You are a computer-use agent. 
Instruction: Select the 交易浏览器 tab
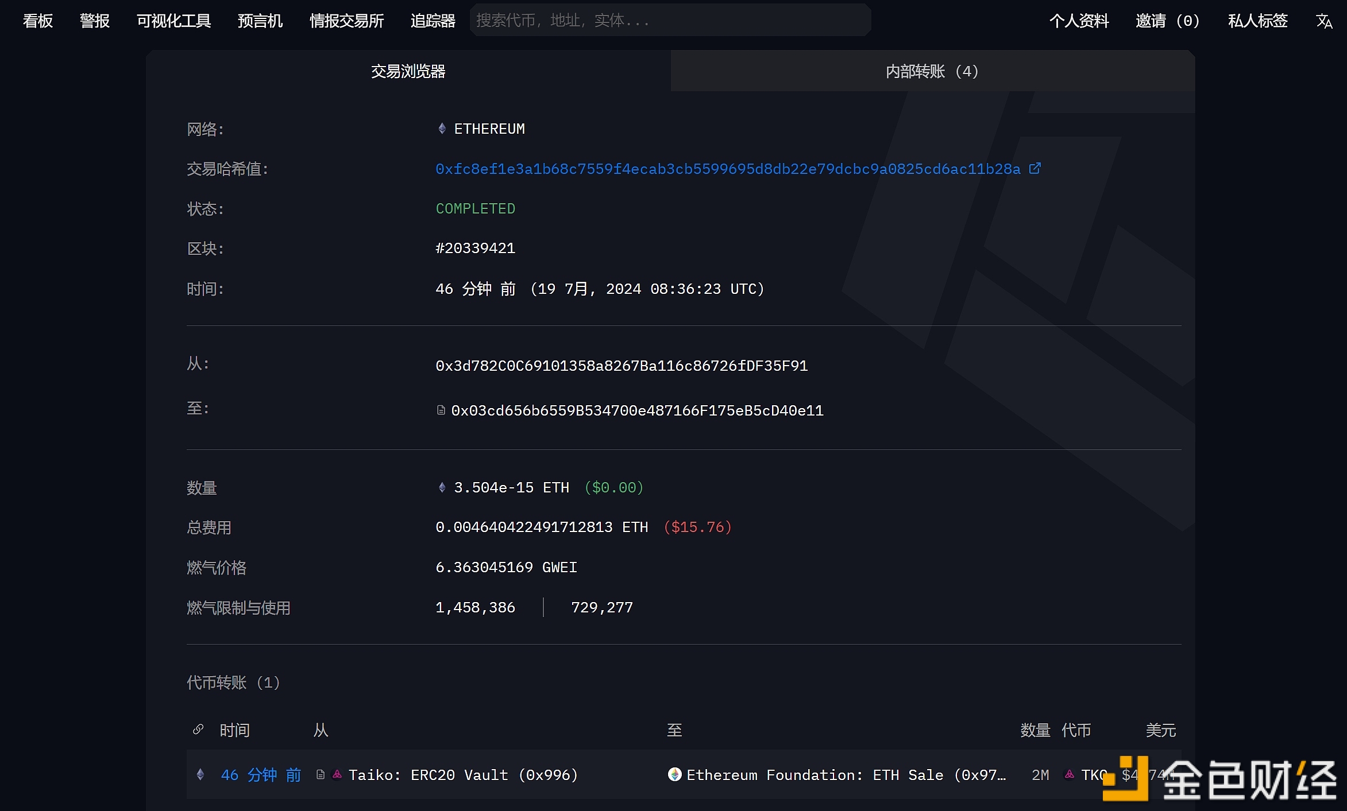(x=408, y=71)
